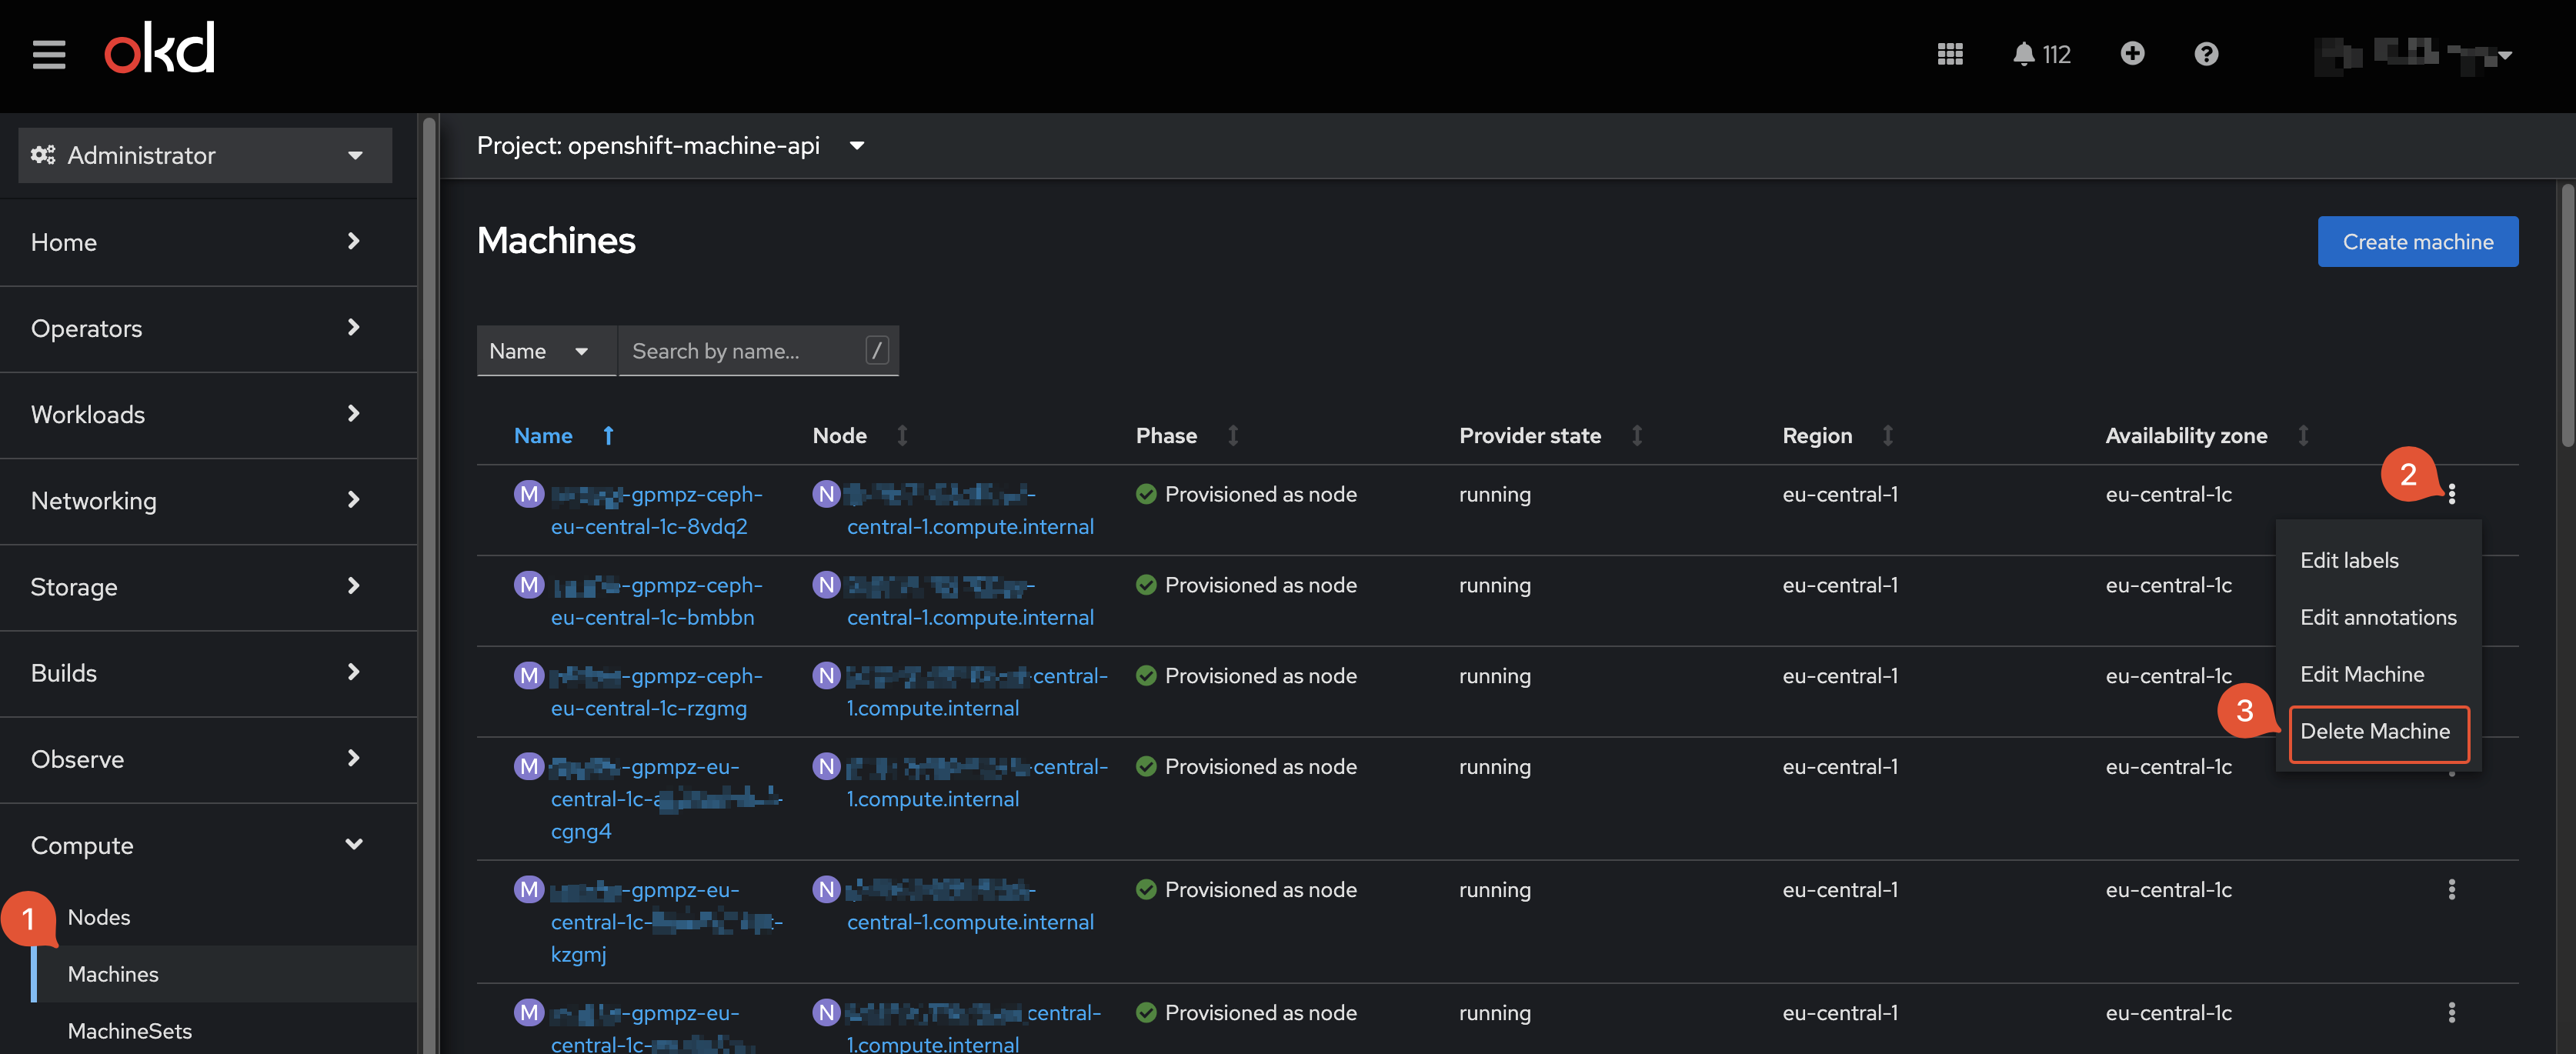Sort by Availability zone arrows icon
2576x1054 pixels.
click(2303, 436)
